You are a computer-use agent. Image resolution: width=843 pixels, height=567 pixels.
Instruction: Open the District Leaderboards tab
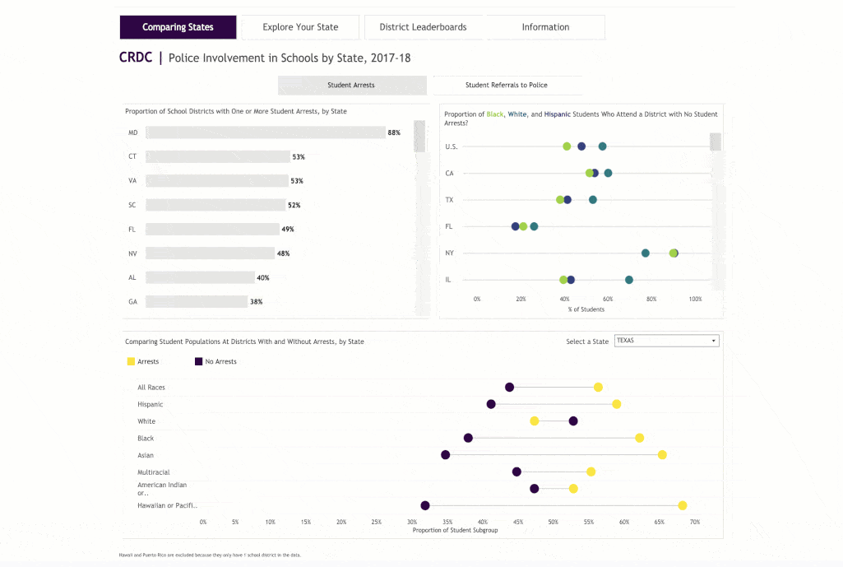[x=423, y=27]
